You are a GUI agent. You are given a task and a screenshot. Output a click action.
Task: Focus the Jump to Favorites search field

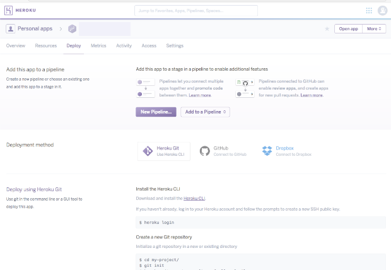coord(196,11)
